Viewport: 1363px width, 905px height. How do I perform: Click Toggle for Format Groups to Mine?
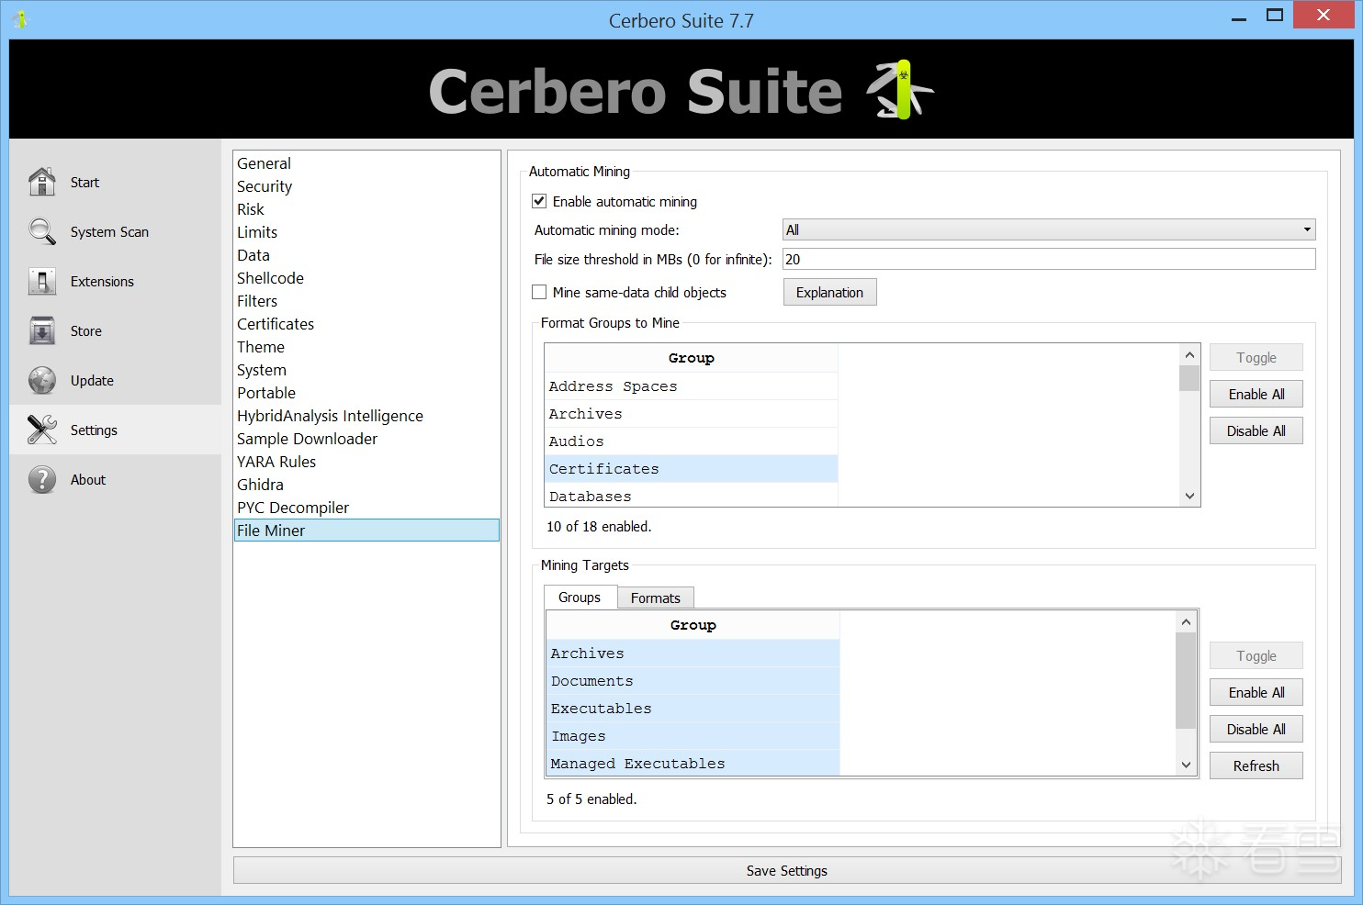pyautogui.click(x=1256, y=358)
